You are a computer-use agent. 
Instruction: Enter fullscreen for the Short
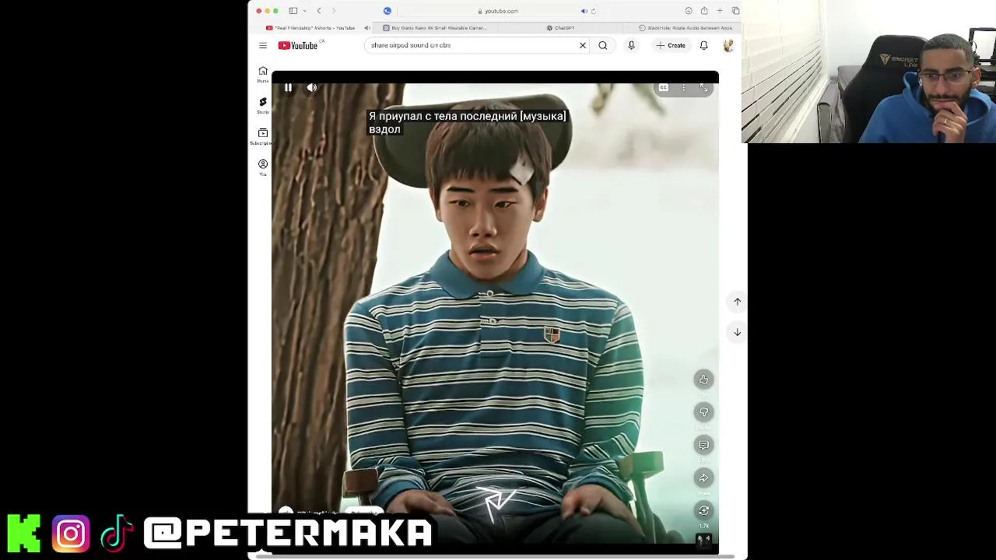(x=704, y=88)
